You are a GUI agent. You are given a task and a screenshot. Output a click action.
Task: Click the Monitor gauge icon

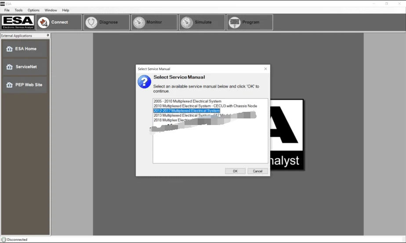pyautogui.click(x=139, y=22)
